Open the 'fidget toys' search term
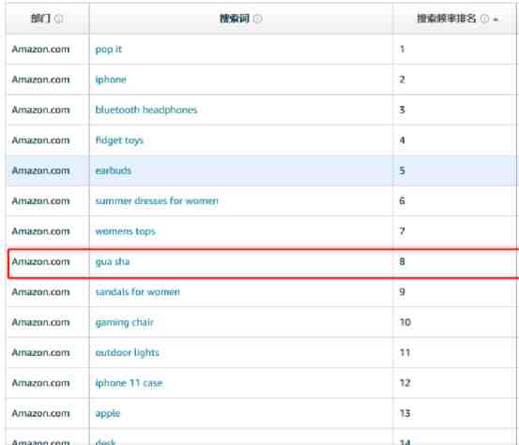 pyautogui.click(x=119, y=141)
